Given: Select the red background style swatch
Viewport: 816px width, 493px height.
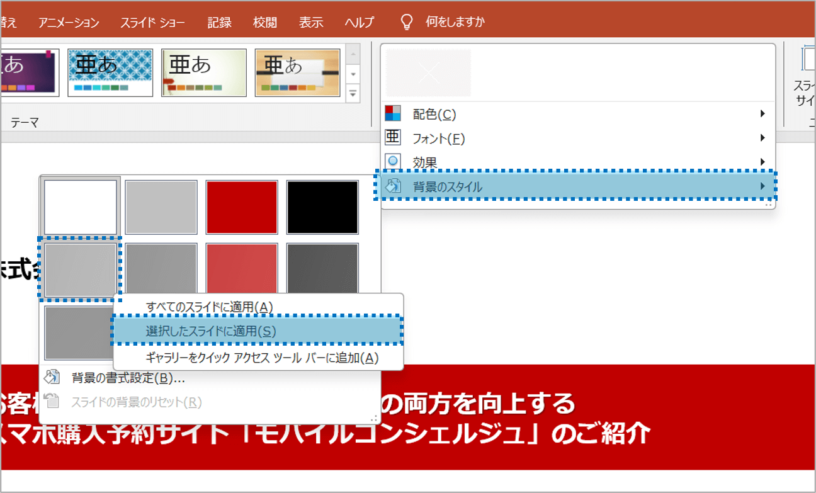Looking at the screenshot, I should pyautogui.click(x=241, y=207).
